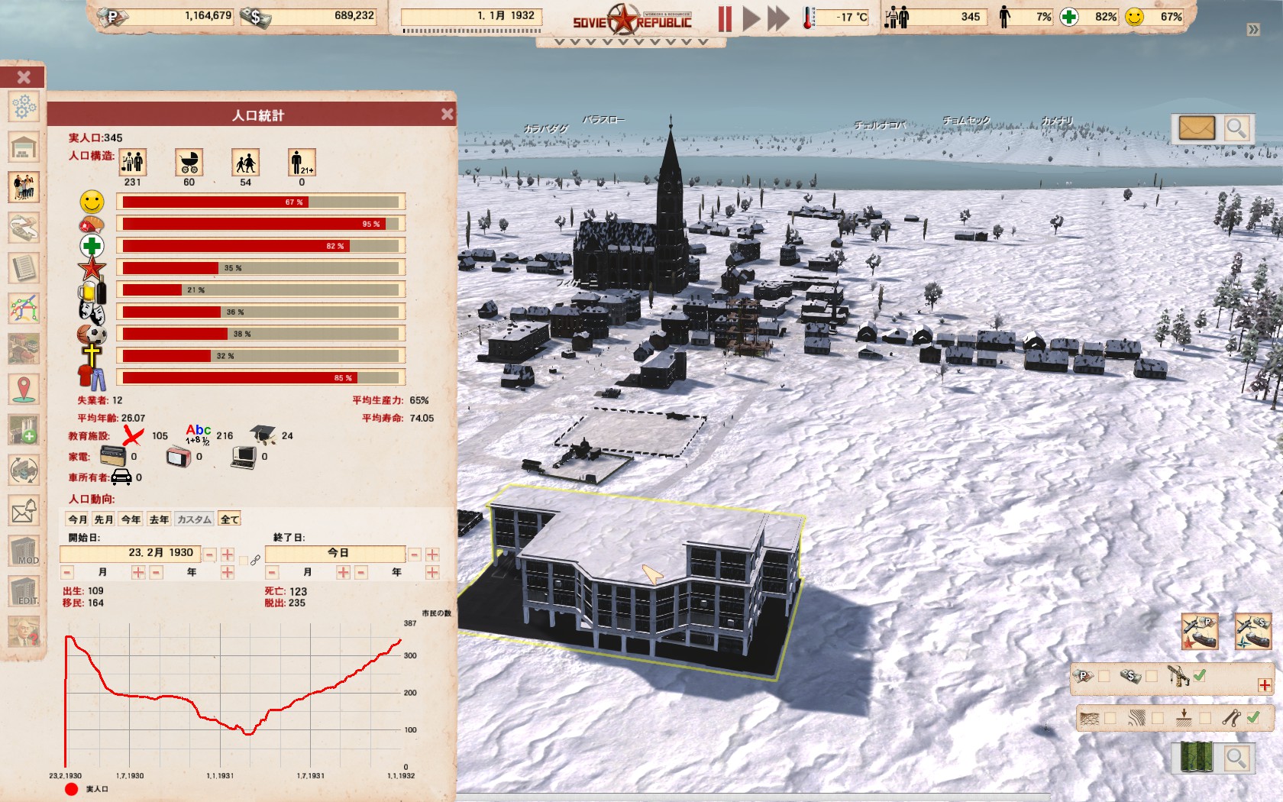Open the folded green map icon
Viewport: 1283px width, 802px height.
(x=1196, y=758)
